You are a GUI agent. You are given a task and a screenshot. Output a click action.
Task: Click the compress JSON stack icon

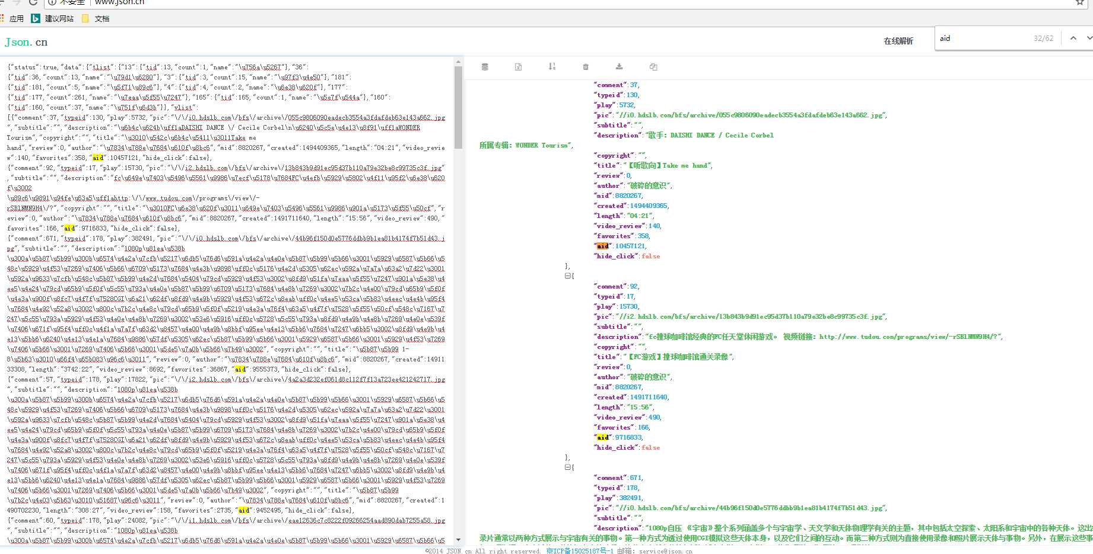pos(485,67)
